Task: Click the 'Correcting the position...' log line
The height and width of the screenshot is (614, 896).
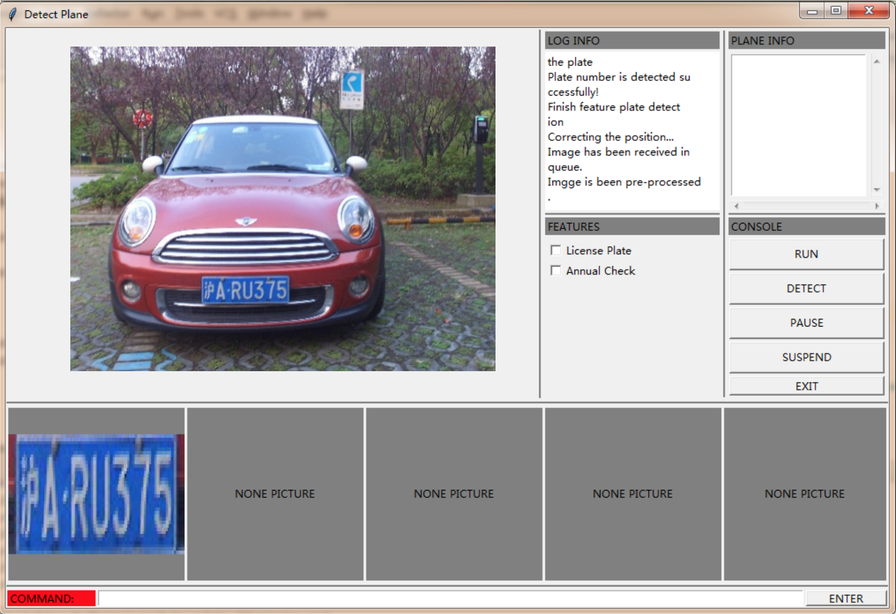Action: [610, 137]
